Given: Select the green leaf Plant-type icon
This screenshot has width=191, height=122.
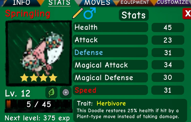Looking at the screenshot, I should pos(51,92).
